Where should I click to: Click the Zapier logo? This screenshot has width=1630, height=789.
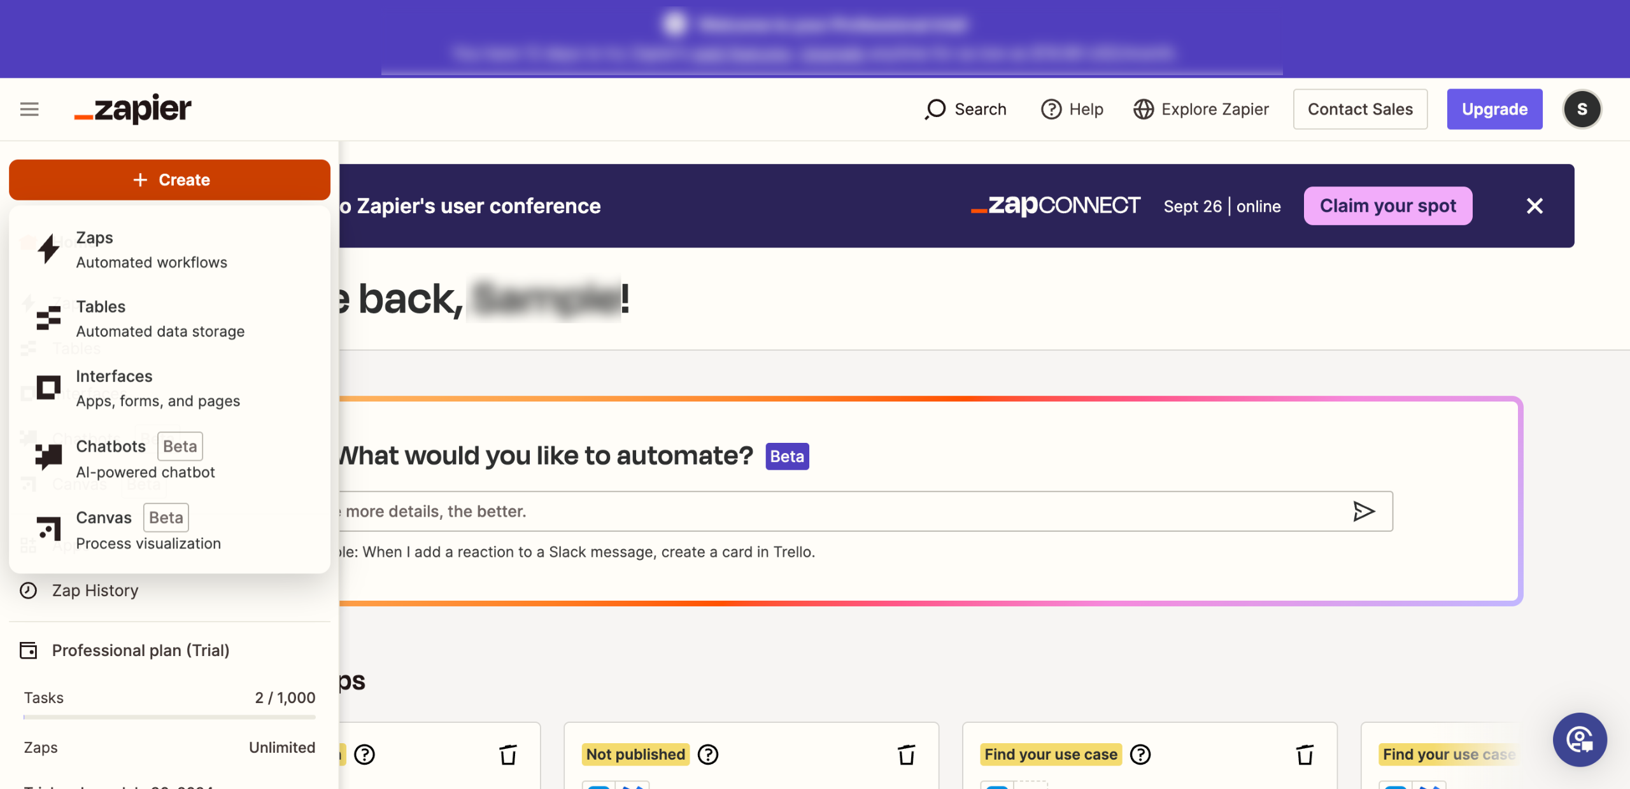tap(132, 109)
